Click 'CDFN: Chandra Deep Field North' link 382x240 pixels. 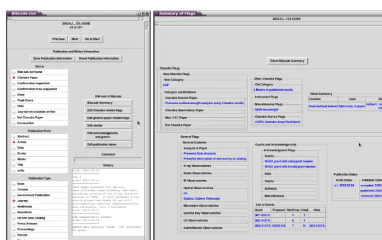(x=278, y=122)
